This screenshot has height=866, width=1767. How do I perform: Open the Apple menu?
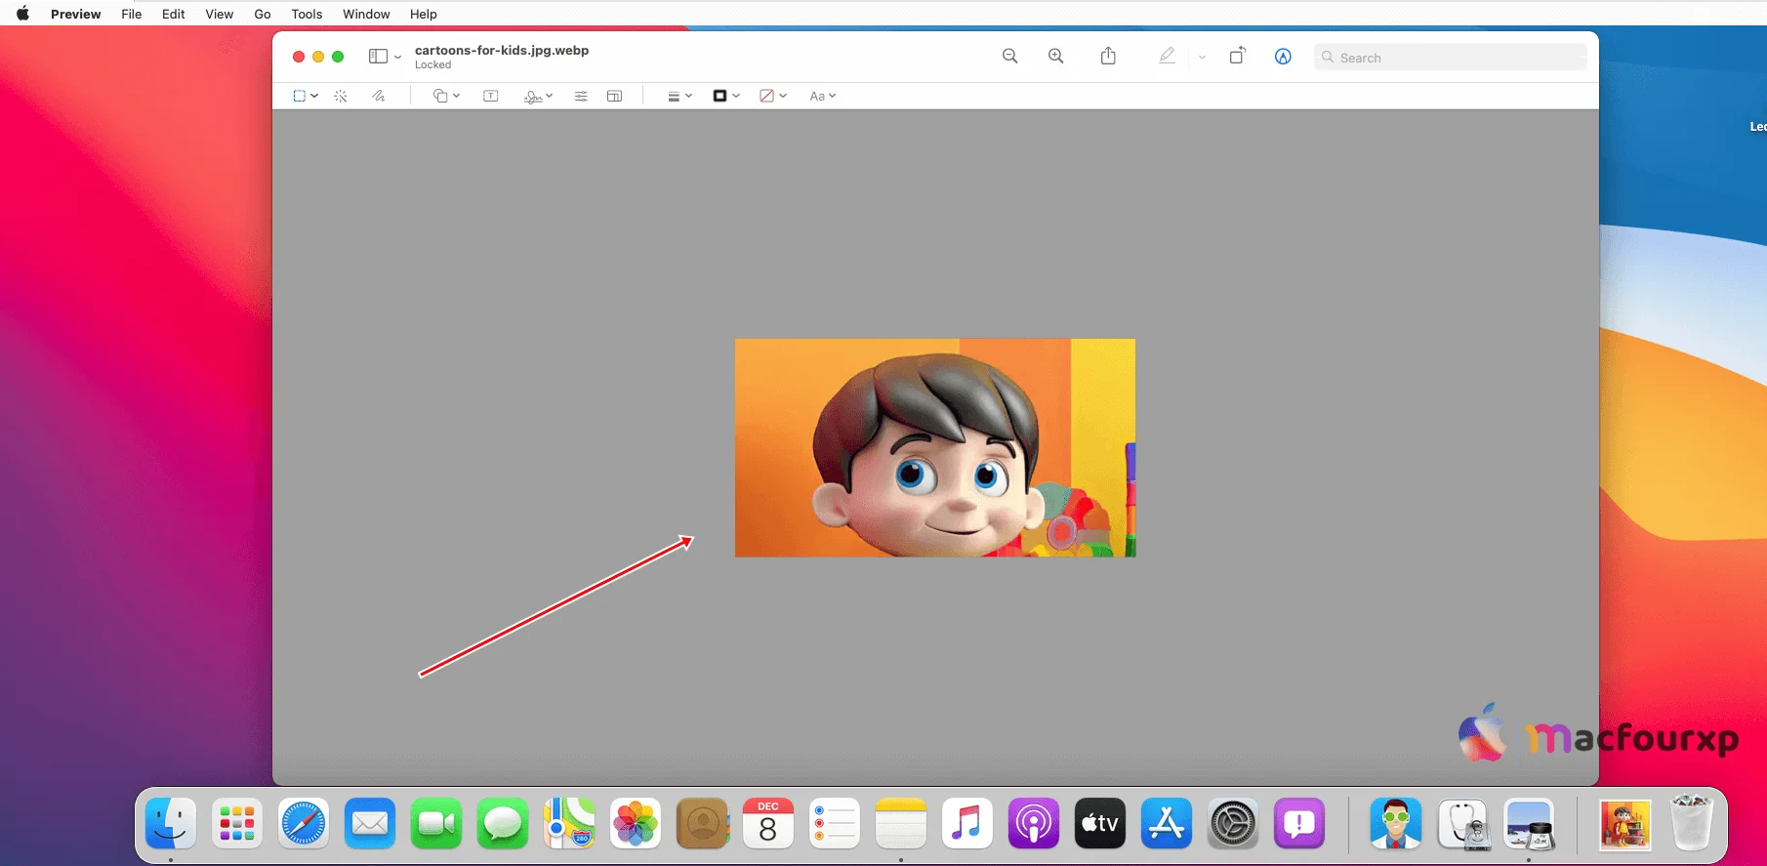(22, 14)
